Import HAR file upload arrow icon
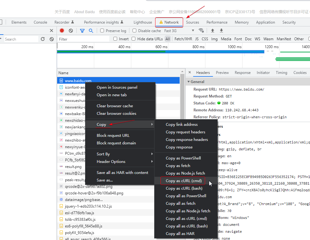Image resolution: width=310 pixels, height=240 pixels. click(x=213, y=31)
